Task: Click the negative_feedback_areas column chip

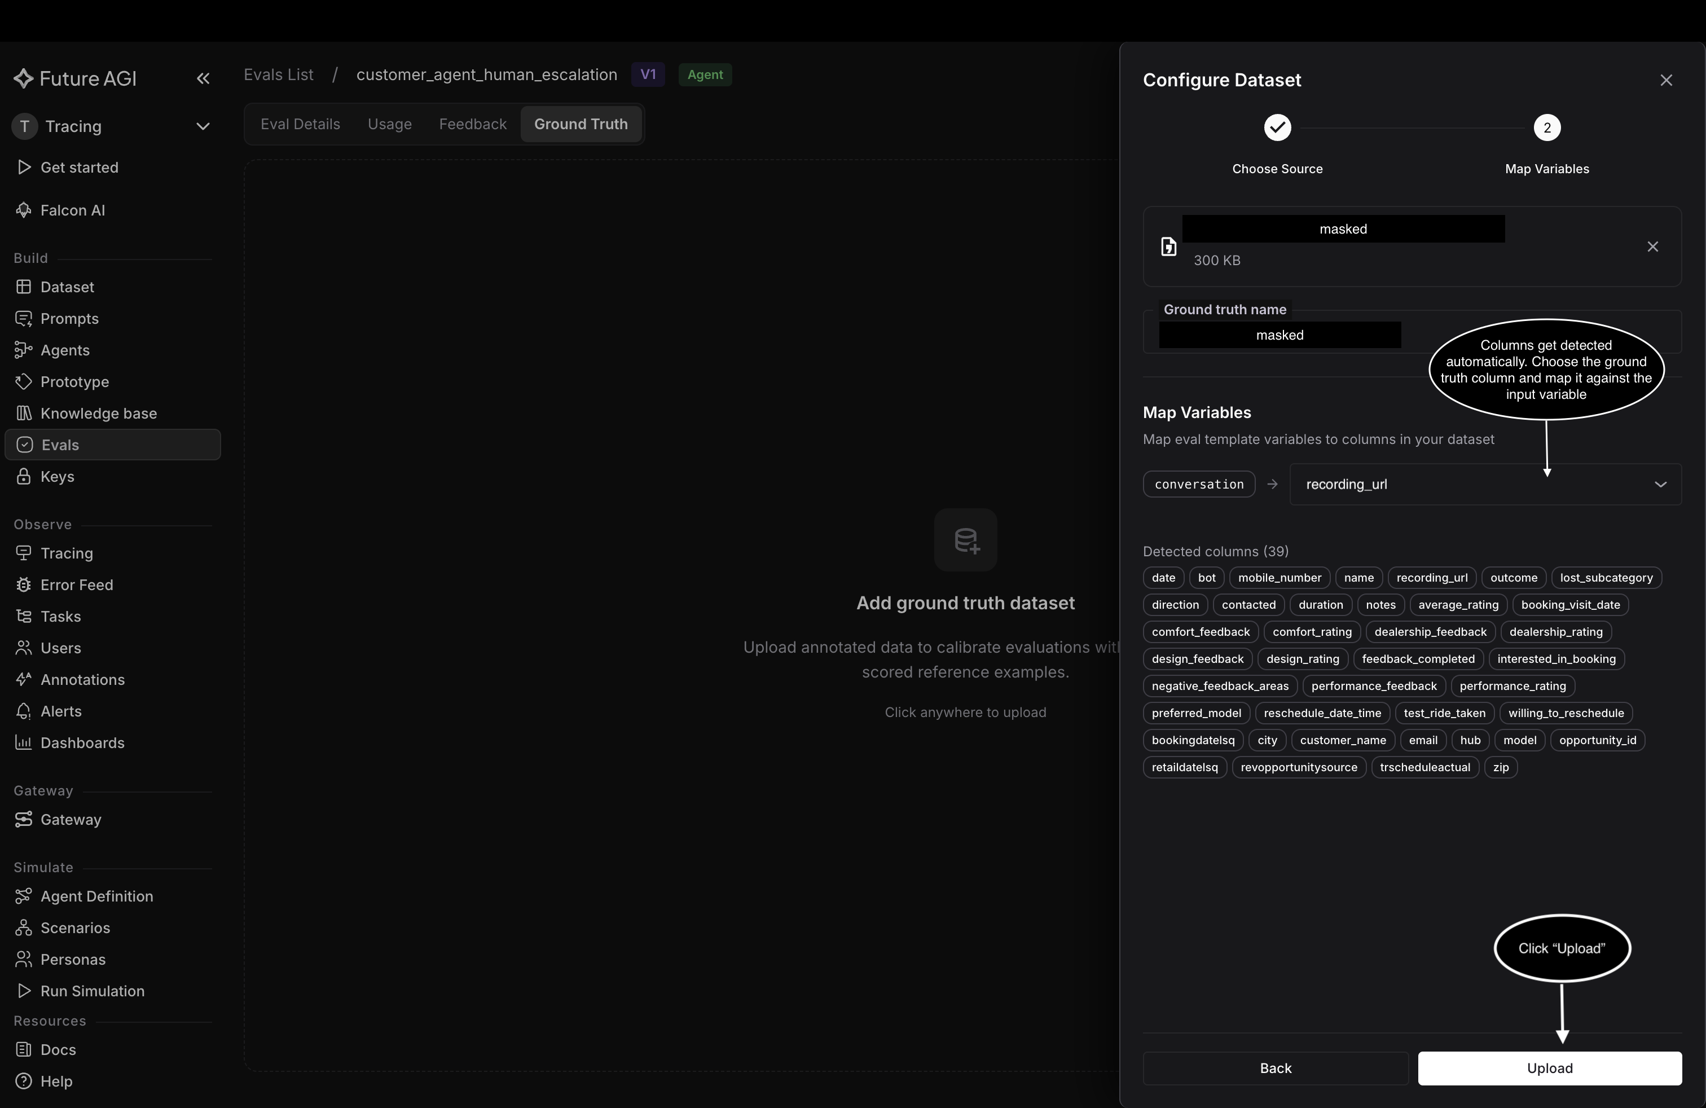Action: [1220, 687]
